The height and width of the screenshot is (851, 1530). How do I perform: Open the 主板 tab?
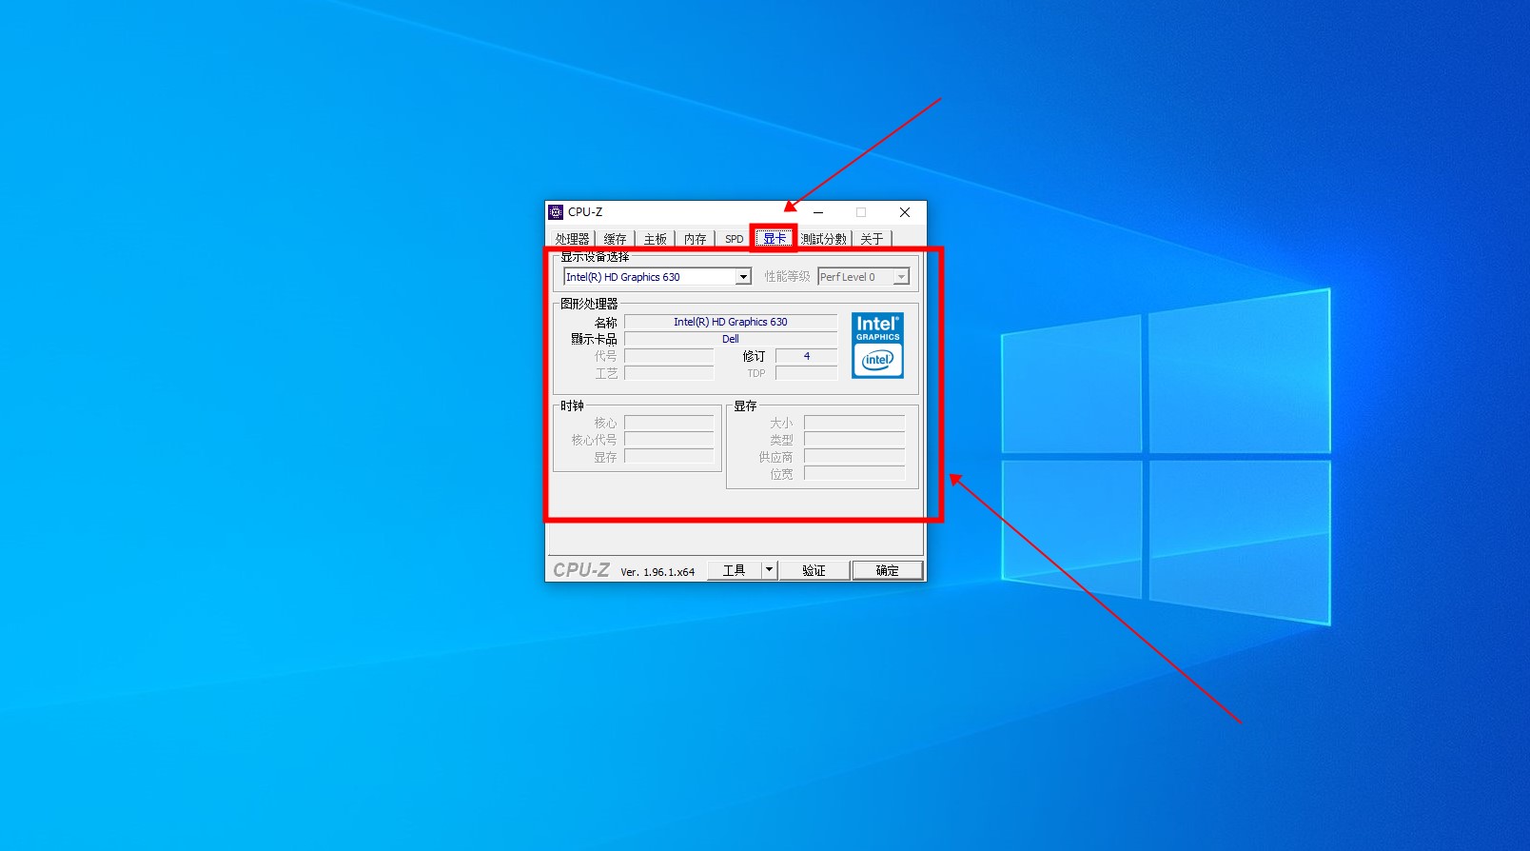point(656,239)
